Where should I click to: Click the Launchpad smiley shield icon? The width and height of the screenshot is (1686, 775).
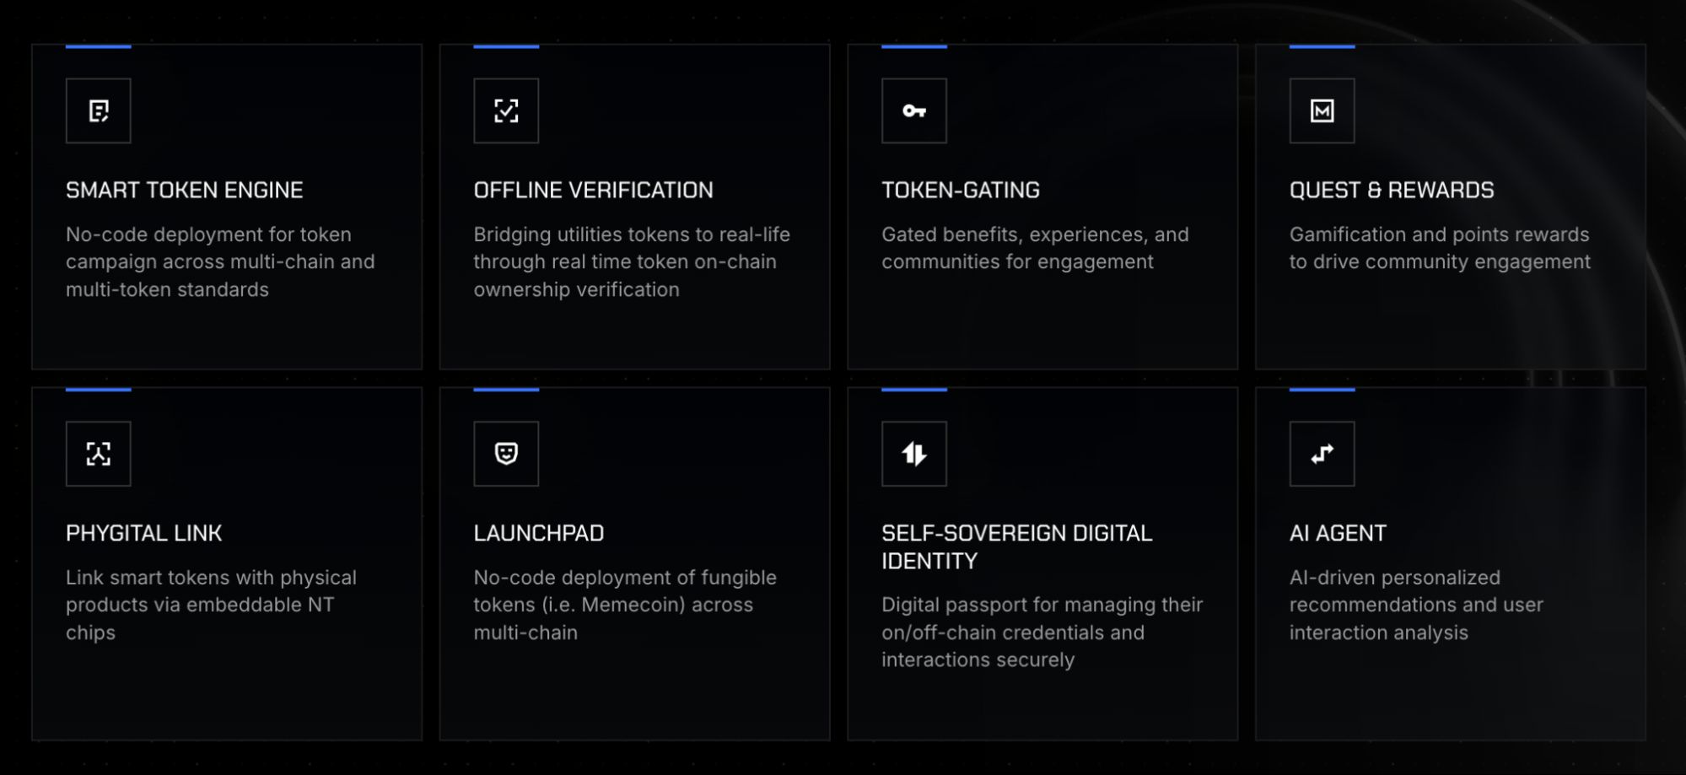(506, 454)
